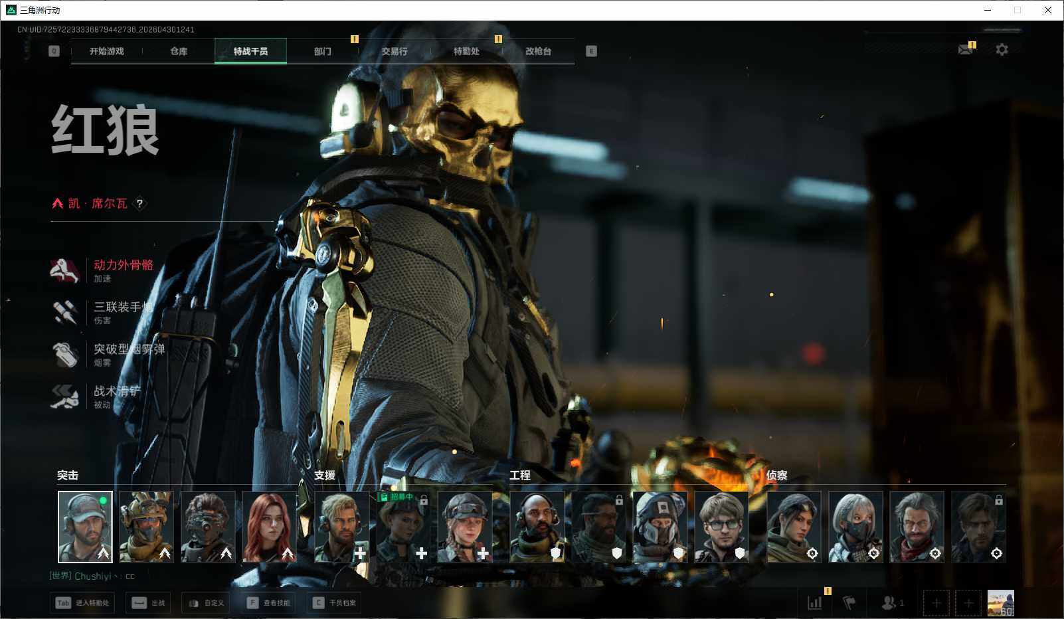1064x619 pixels.
Task: Open the 交易行 tab
Action: [395, 51]
